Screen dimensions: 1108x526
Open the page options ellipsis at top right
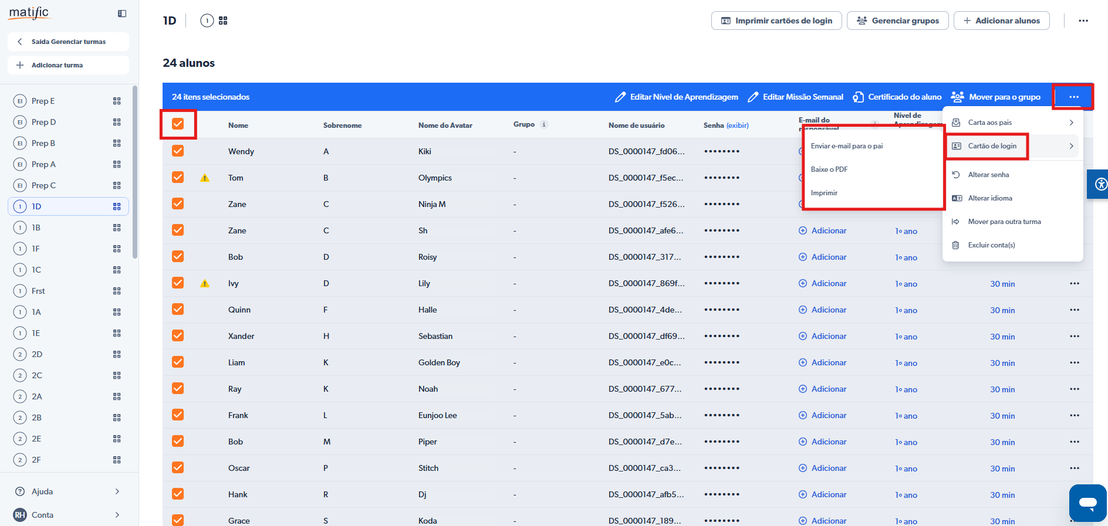click(1083, 21)
